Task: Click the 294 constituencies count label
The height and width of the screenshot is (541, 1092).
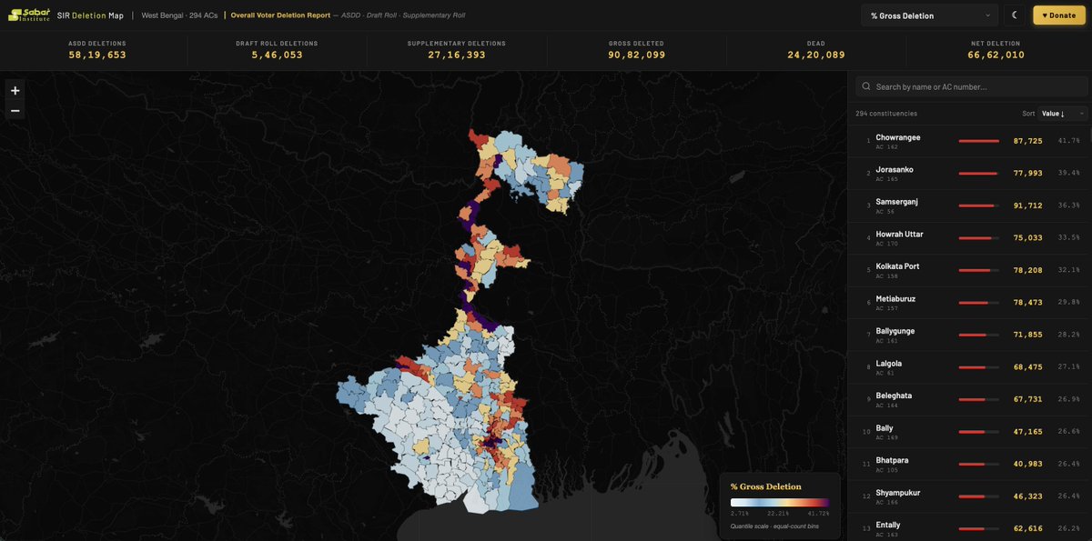Action: (886, 114)
